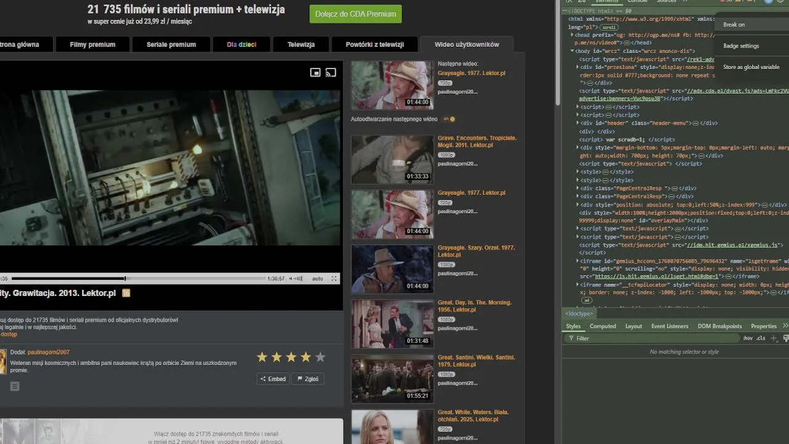Click the cast to device icon above video
789x444 pixels.
(x=331, y=73)
